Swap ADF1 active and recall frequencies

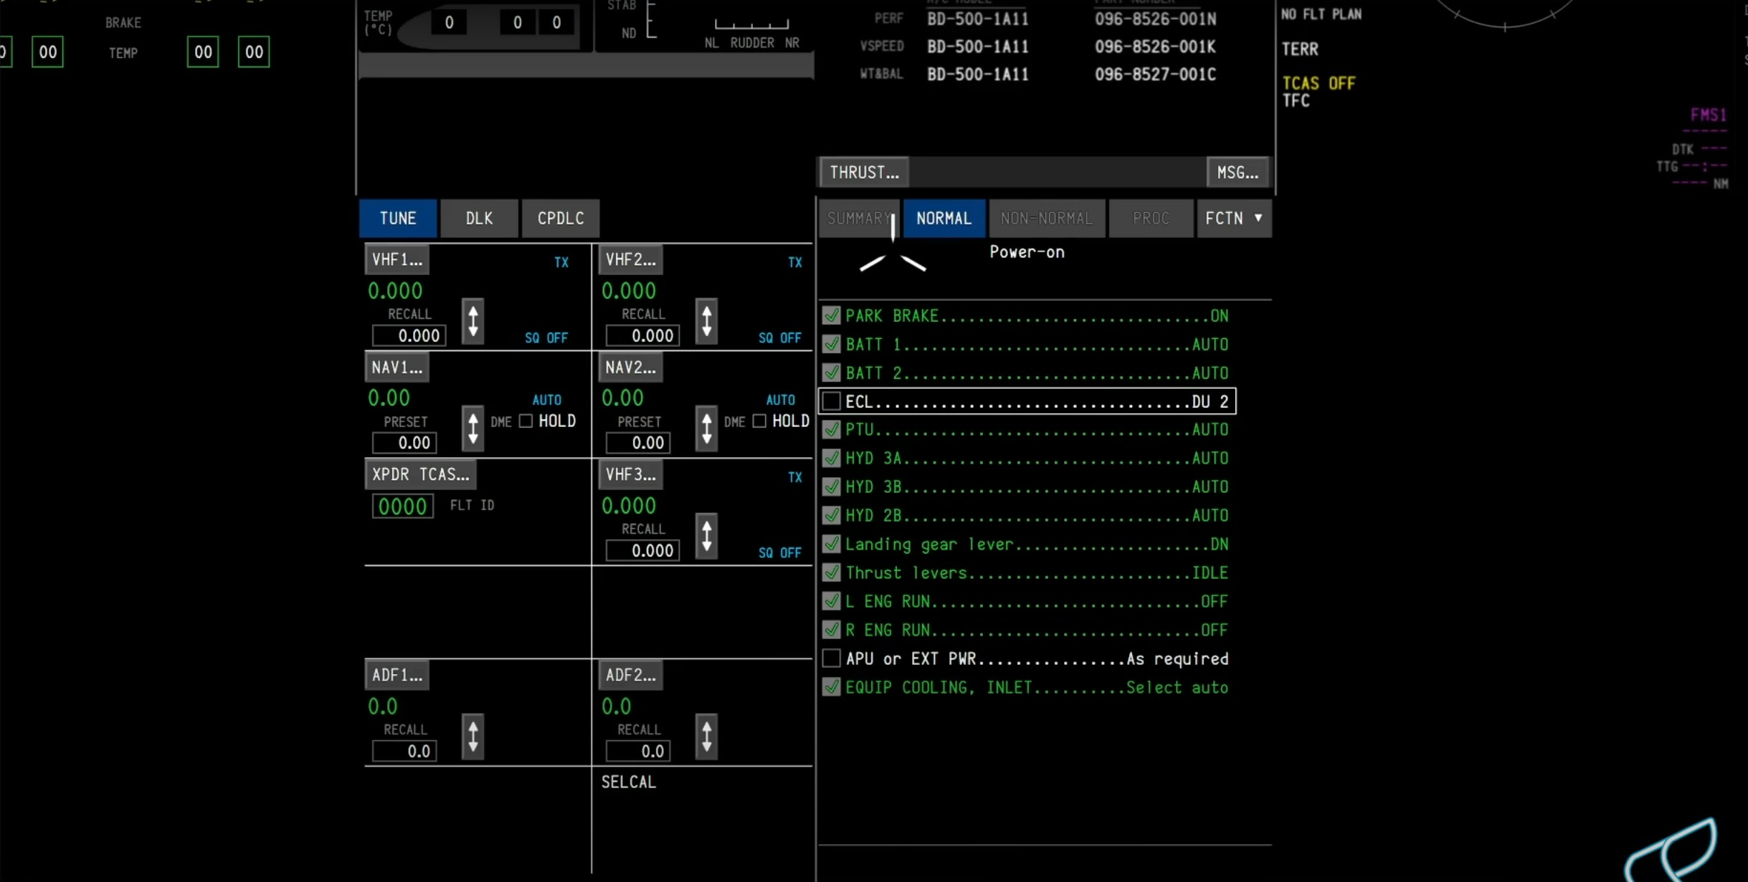coord(472,737)
